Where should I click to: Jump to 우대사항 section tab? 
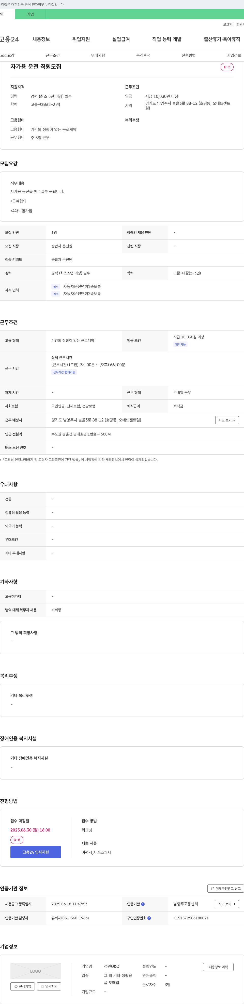(x=98, y=55)
